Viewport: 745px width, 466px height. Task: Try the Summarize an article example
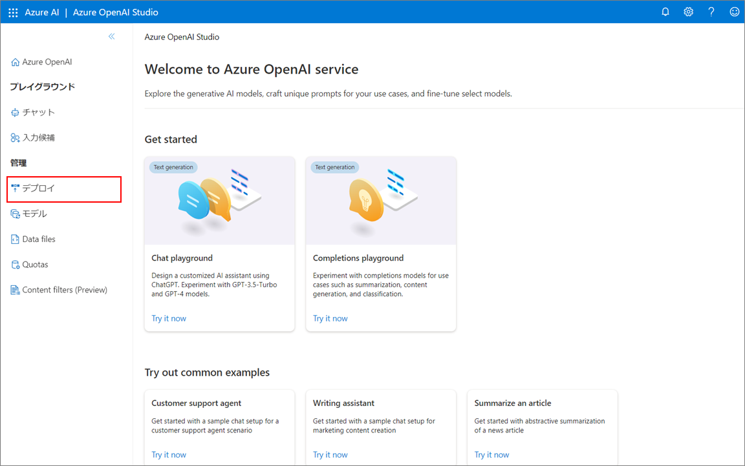(491, 454)
